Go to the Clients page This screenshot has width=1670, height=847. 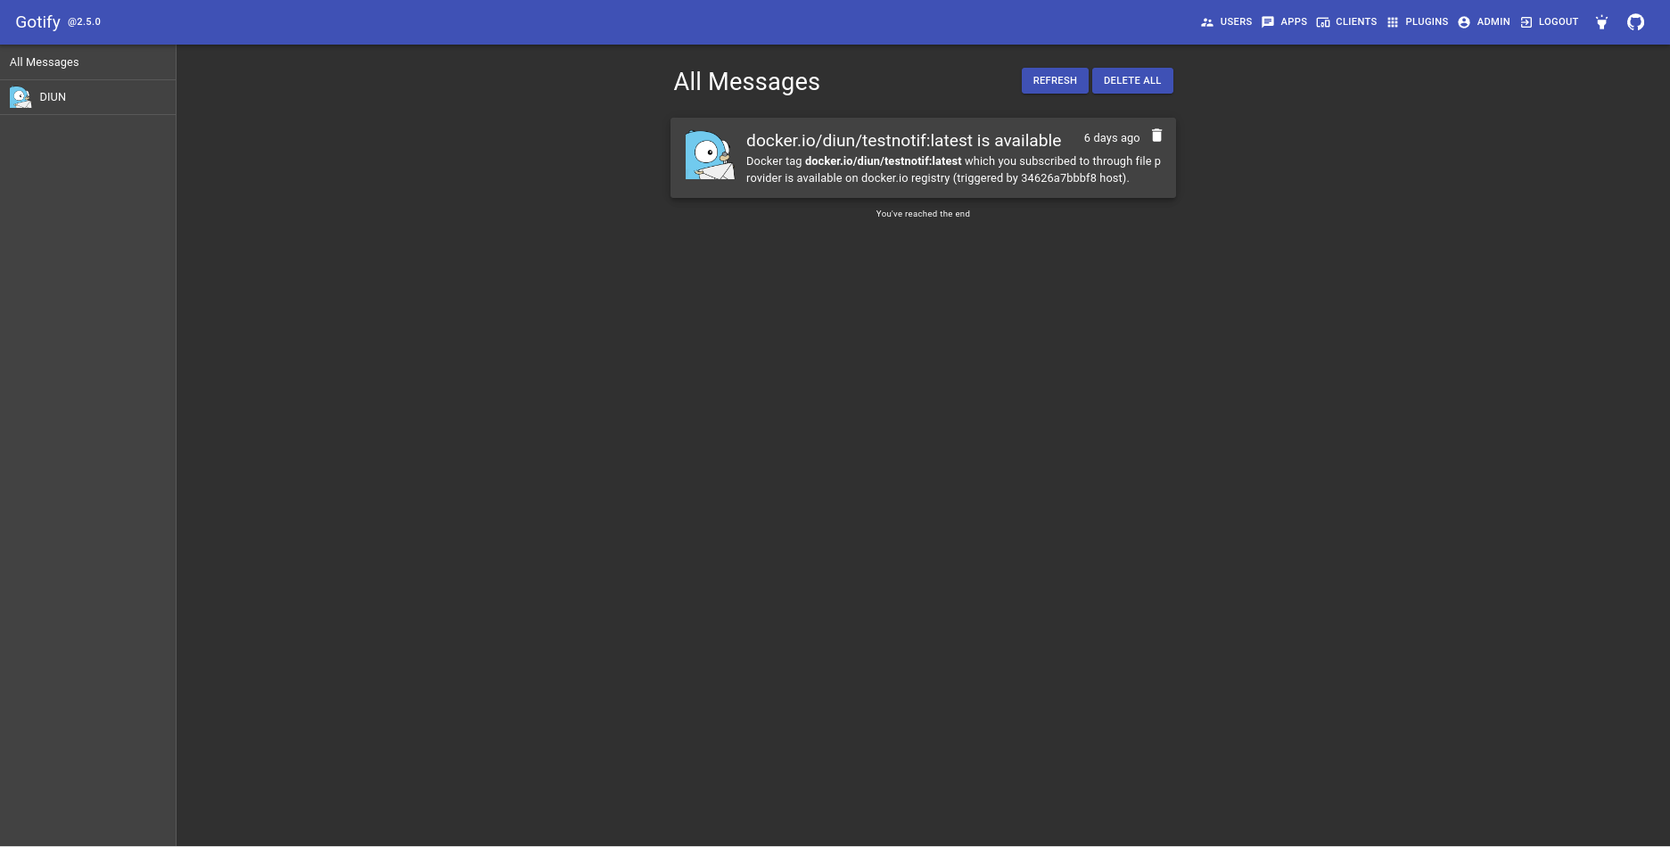pyautogui.click(x=1346, y=22)
